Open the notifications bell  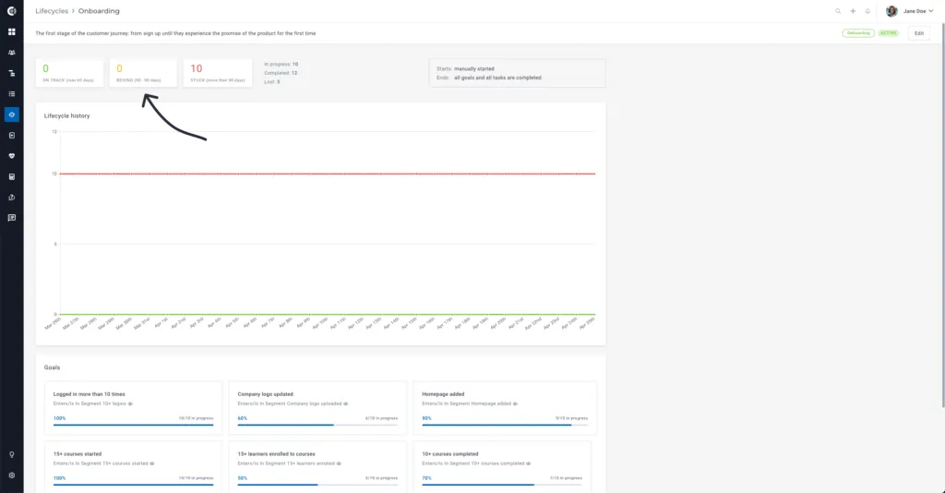tap(867, 11)
